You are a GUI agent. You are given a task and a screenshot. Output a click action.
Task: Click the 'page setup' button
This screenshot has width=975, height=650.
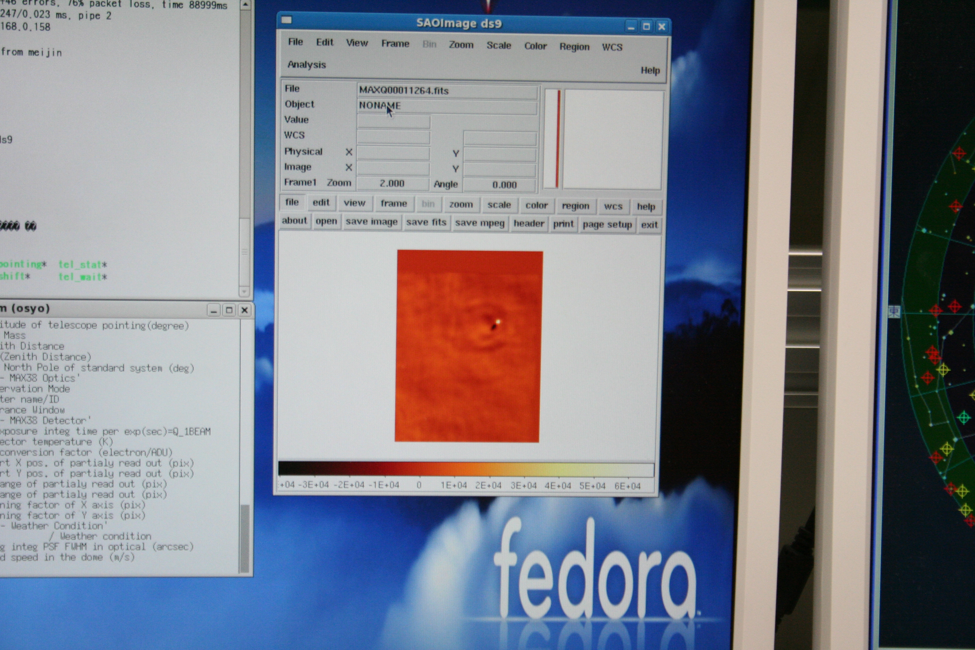click(x=607, y=225)
